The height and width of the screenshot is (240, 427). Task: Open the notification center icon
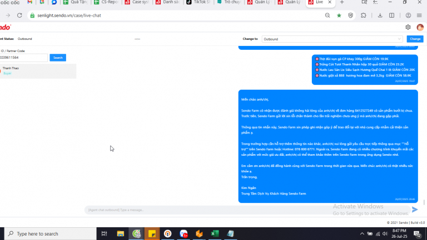pos(417,234)
